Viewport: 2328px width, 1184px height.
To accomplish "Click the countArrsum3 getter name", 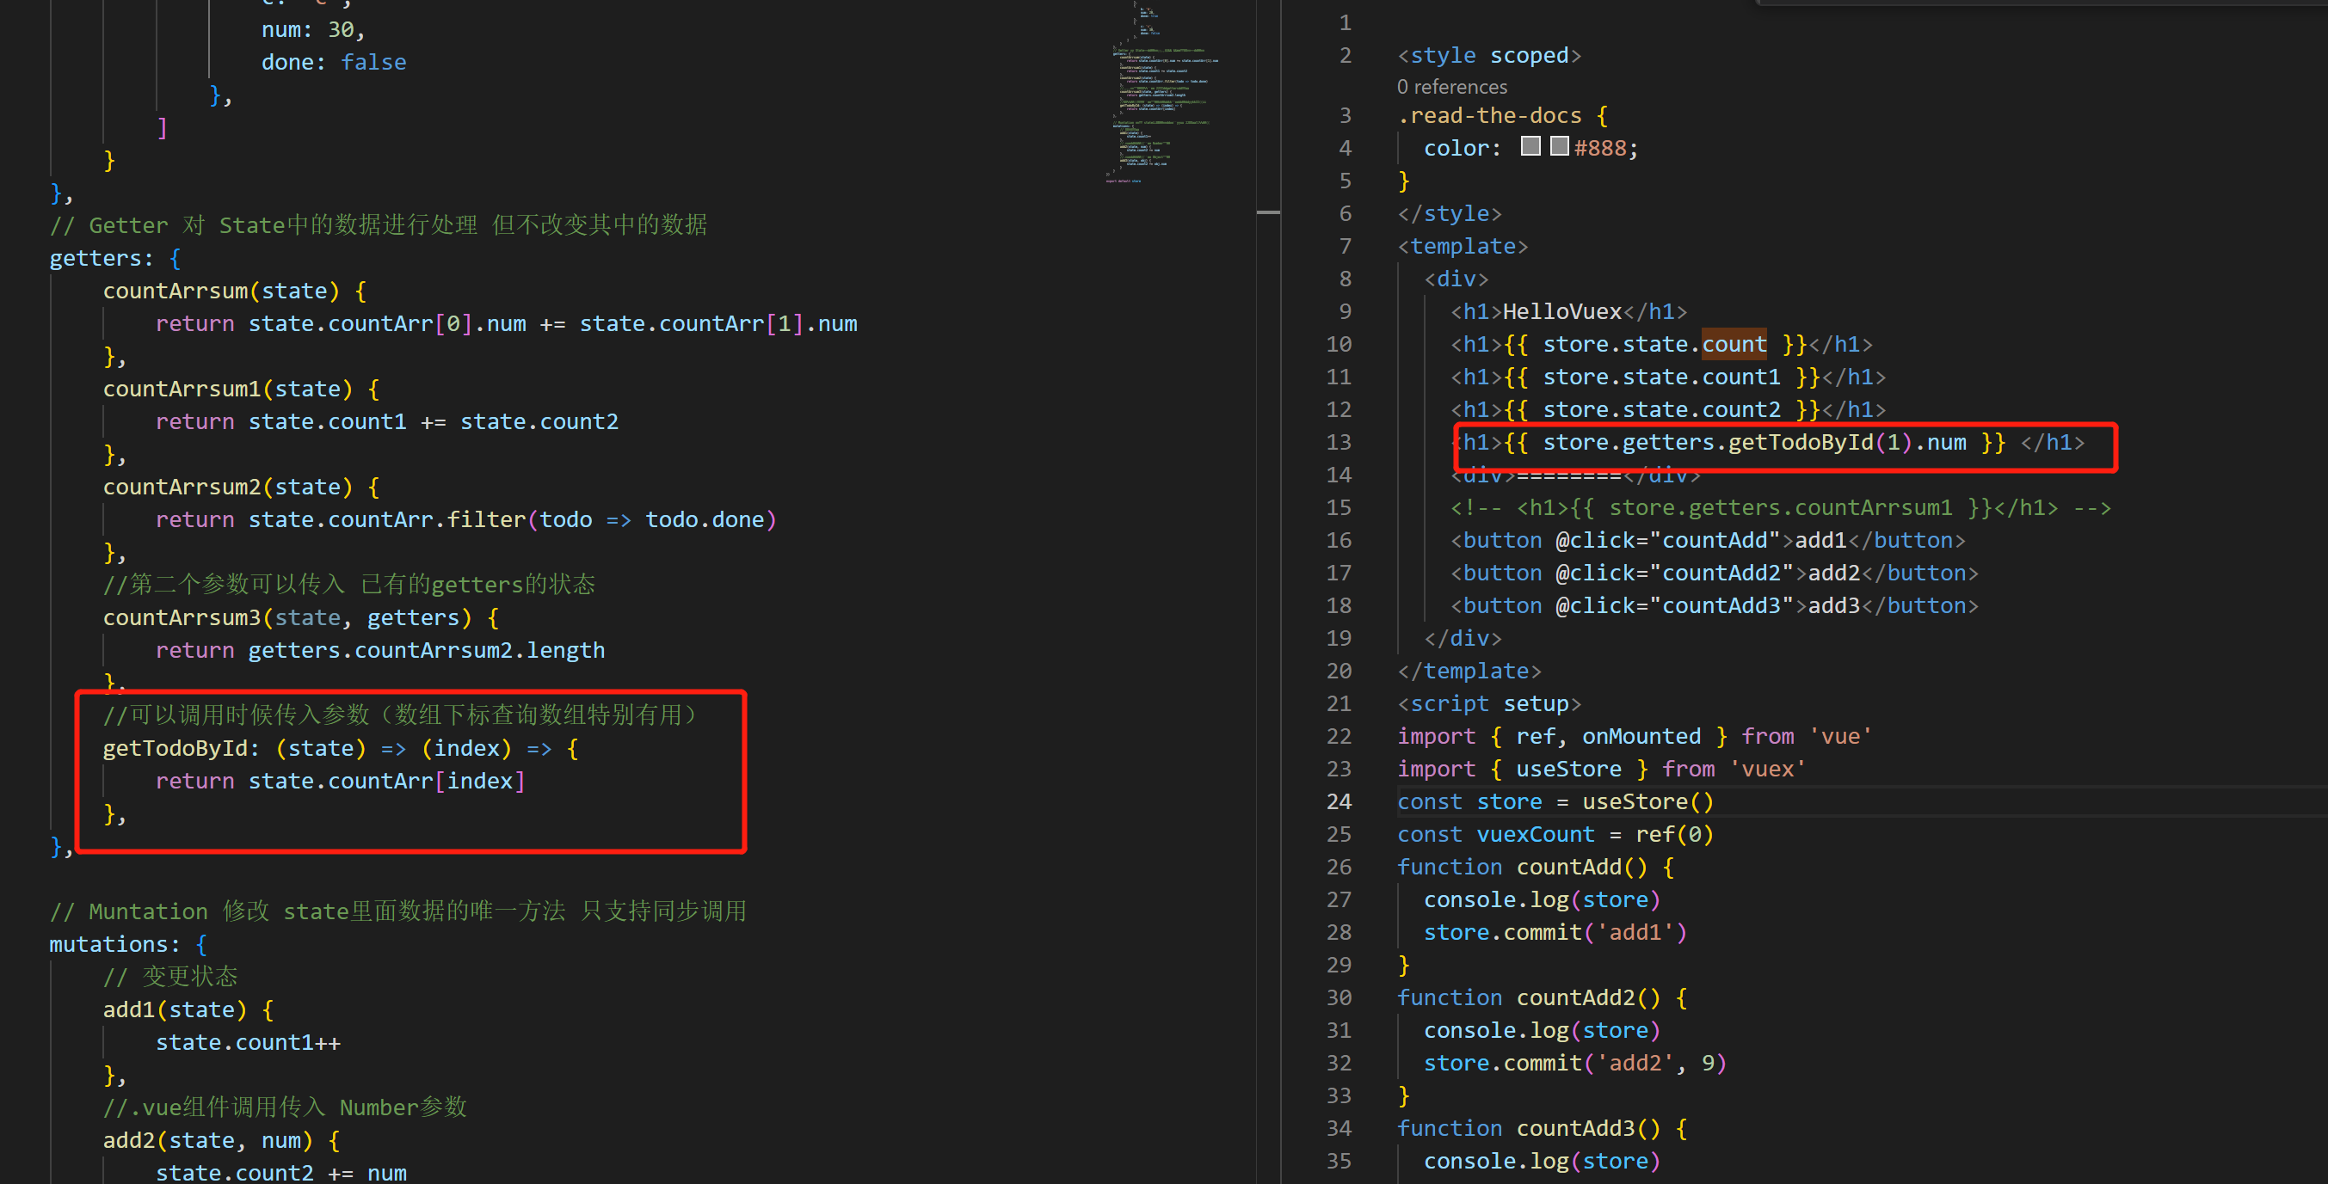I will 181,617.
